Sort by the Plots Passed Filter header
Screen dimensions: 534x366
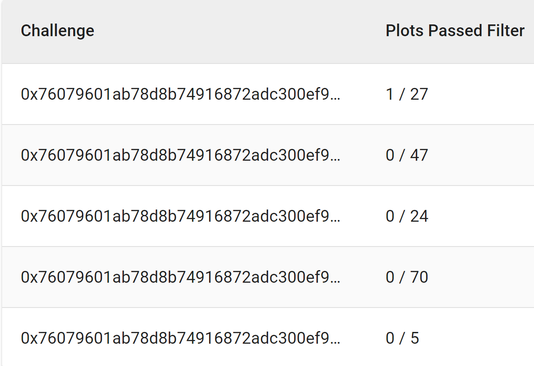click(x=455, y=31)
